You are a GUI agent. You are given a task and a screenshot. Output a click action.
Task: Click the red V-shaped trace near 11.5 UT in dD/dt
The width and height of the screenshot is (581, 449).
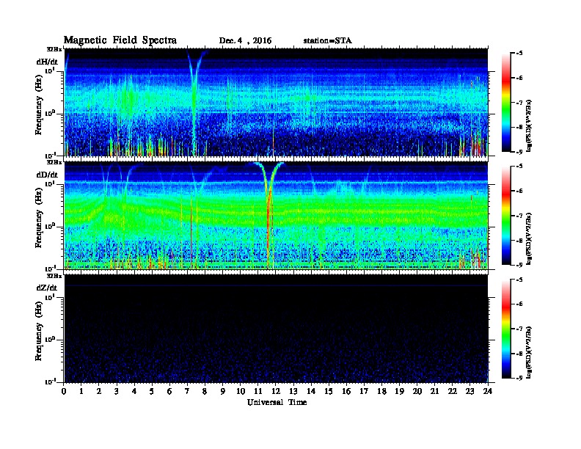pyautogui.click(x=269, y=215)
